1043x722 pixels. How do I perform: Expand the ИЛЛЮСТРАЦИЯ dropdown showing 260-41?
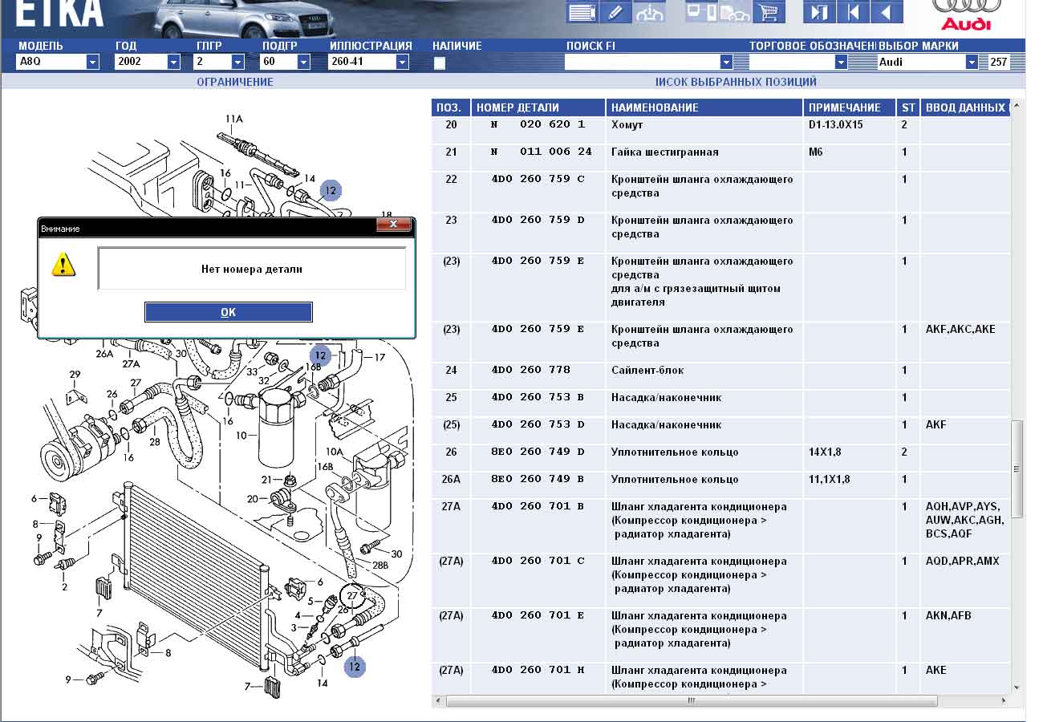402,62
